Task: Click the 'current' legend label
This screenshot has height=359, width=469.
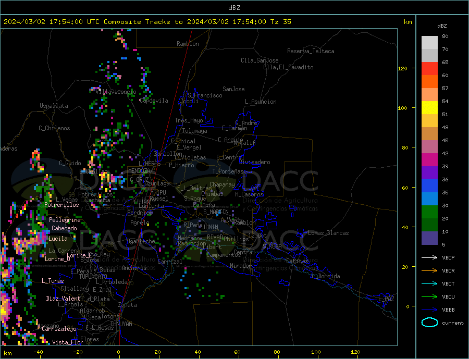Action: 453,323
